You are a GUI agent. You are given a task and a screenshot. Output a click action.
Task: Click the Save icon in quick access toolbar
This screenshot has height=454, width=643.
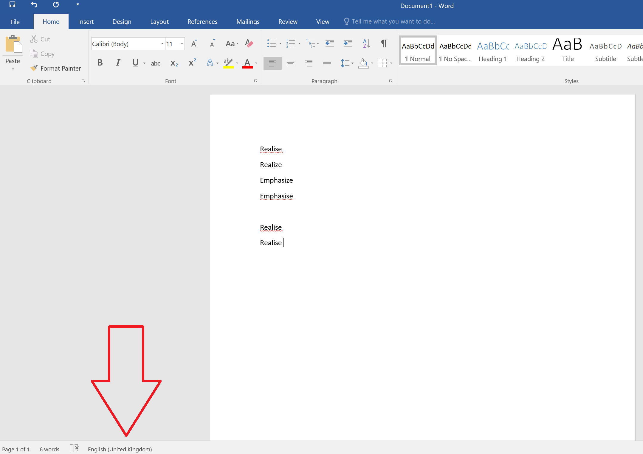tap(12, 4)
